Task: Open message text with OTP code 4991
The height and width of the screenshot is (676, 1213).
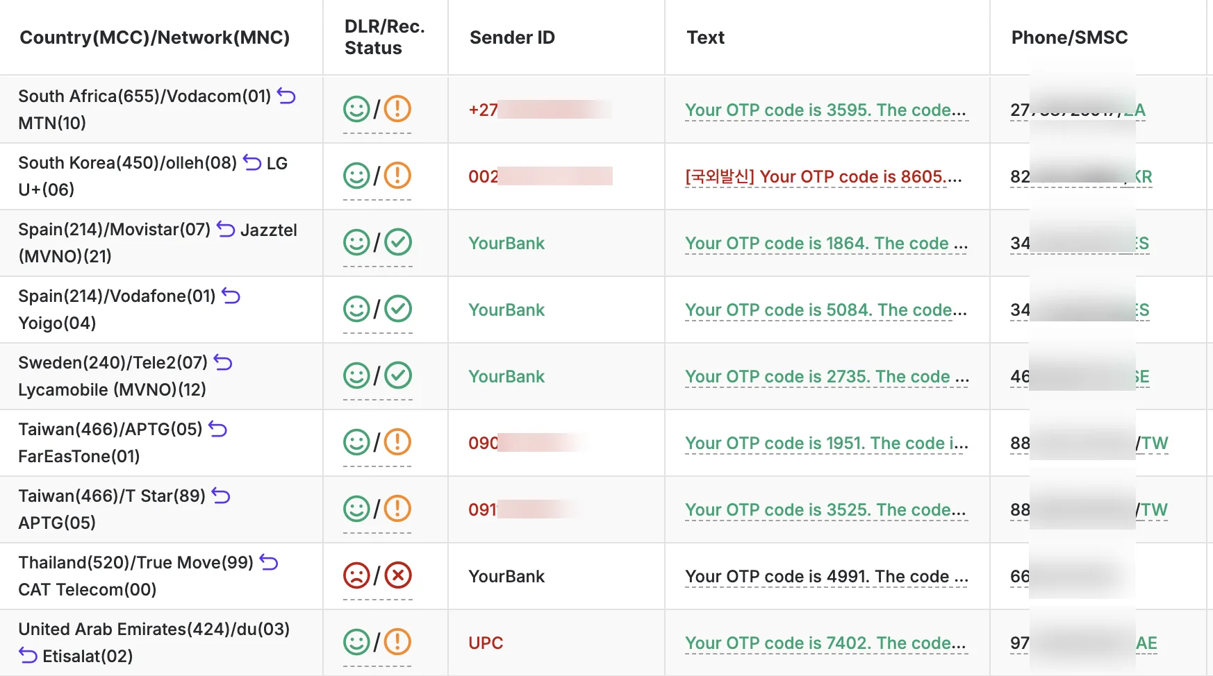Action: [x=827, y=576]
